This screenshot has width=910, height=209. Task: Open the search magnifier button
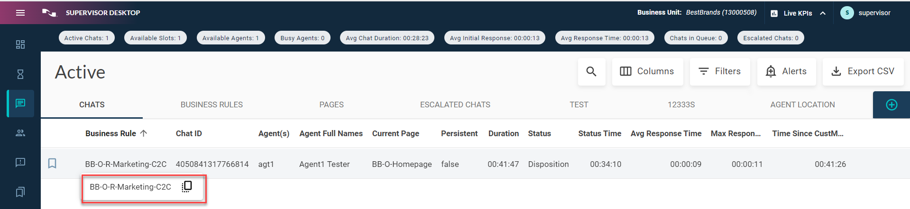point(591,71)
